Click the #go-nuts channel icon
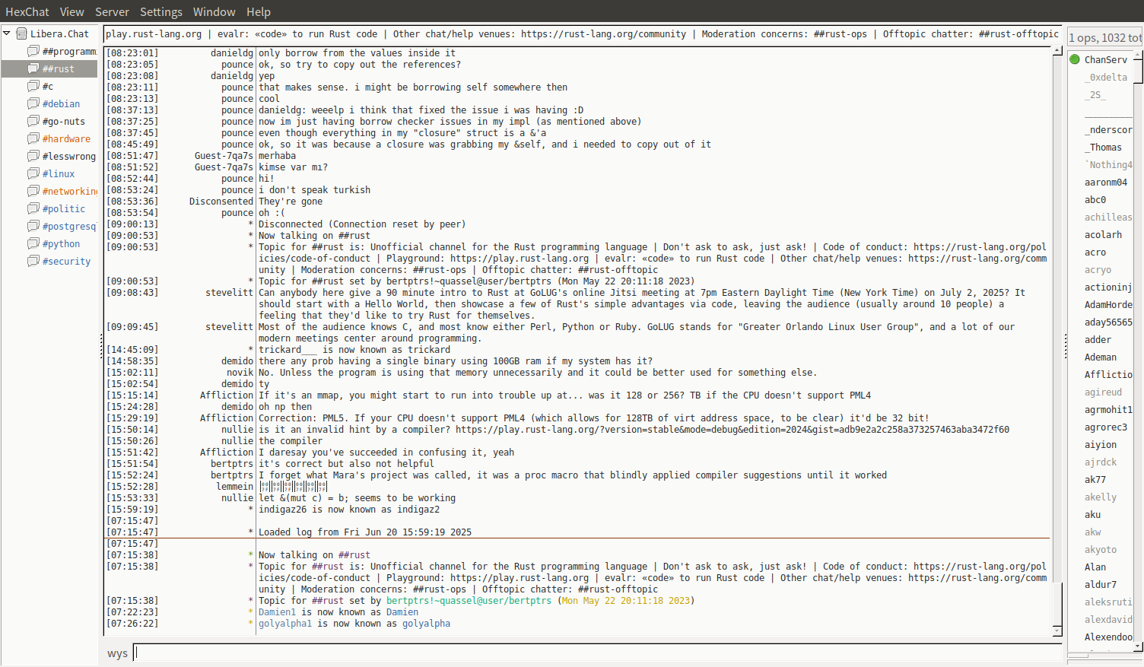Screen dimensions: 1144x667 pos(33,121)
